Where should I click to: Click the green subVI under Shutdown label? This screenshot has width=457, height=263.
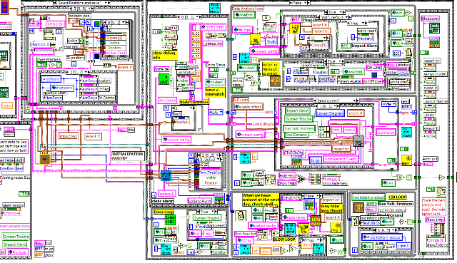pyautogui.click(x=434, y=29)
